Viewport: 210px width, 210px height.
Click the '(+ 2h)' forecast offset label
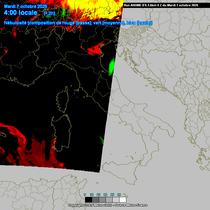49,13
